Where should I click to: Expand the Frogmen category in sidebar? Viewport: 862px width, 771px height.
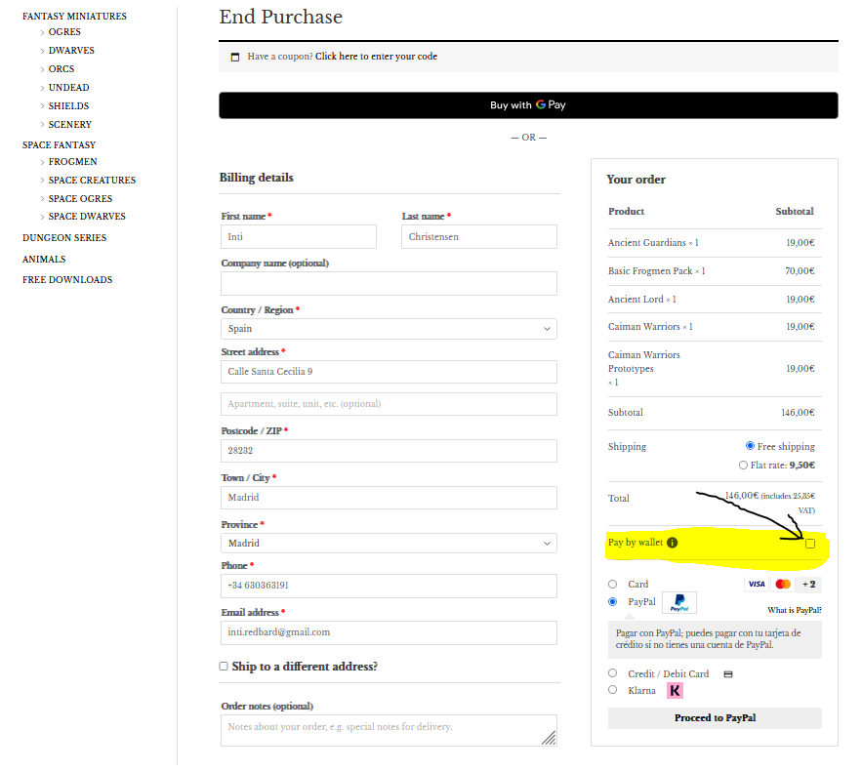(x=72, y=162)
